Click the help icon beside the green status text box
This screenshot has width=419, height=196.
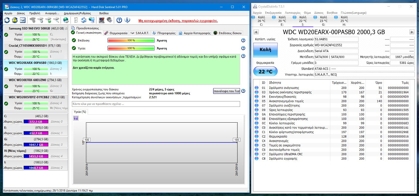coord(243,56)
